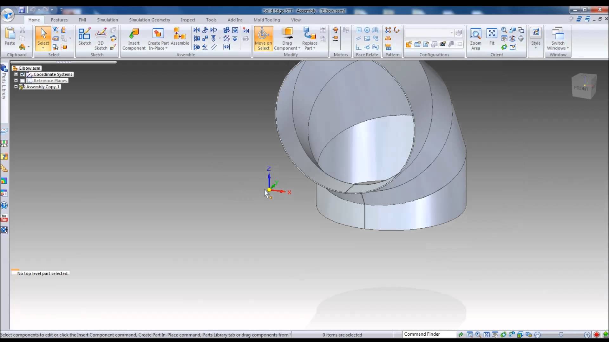Click the rectangular pattern icon in Pattern group

pyautogui.click(x=388, y=30)
